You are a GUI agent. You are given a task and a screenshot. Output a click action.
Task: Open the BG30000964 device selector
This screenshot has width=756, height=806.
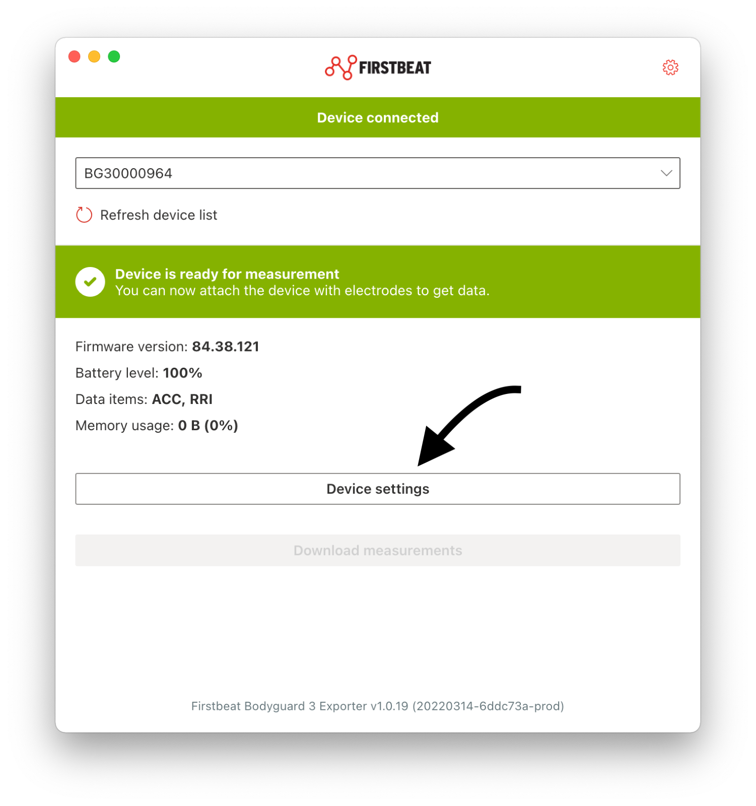[x=378, y=173]
